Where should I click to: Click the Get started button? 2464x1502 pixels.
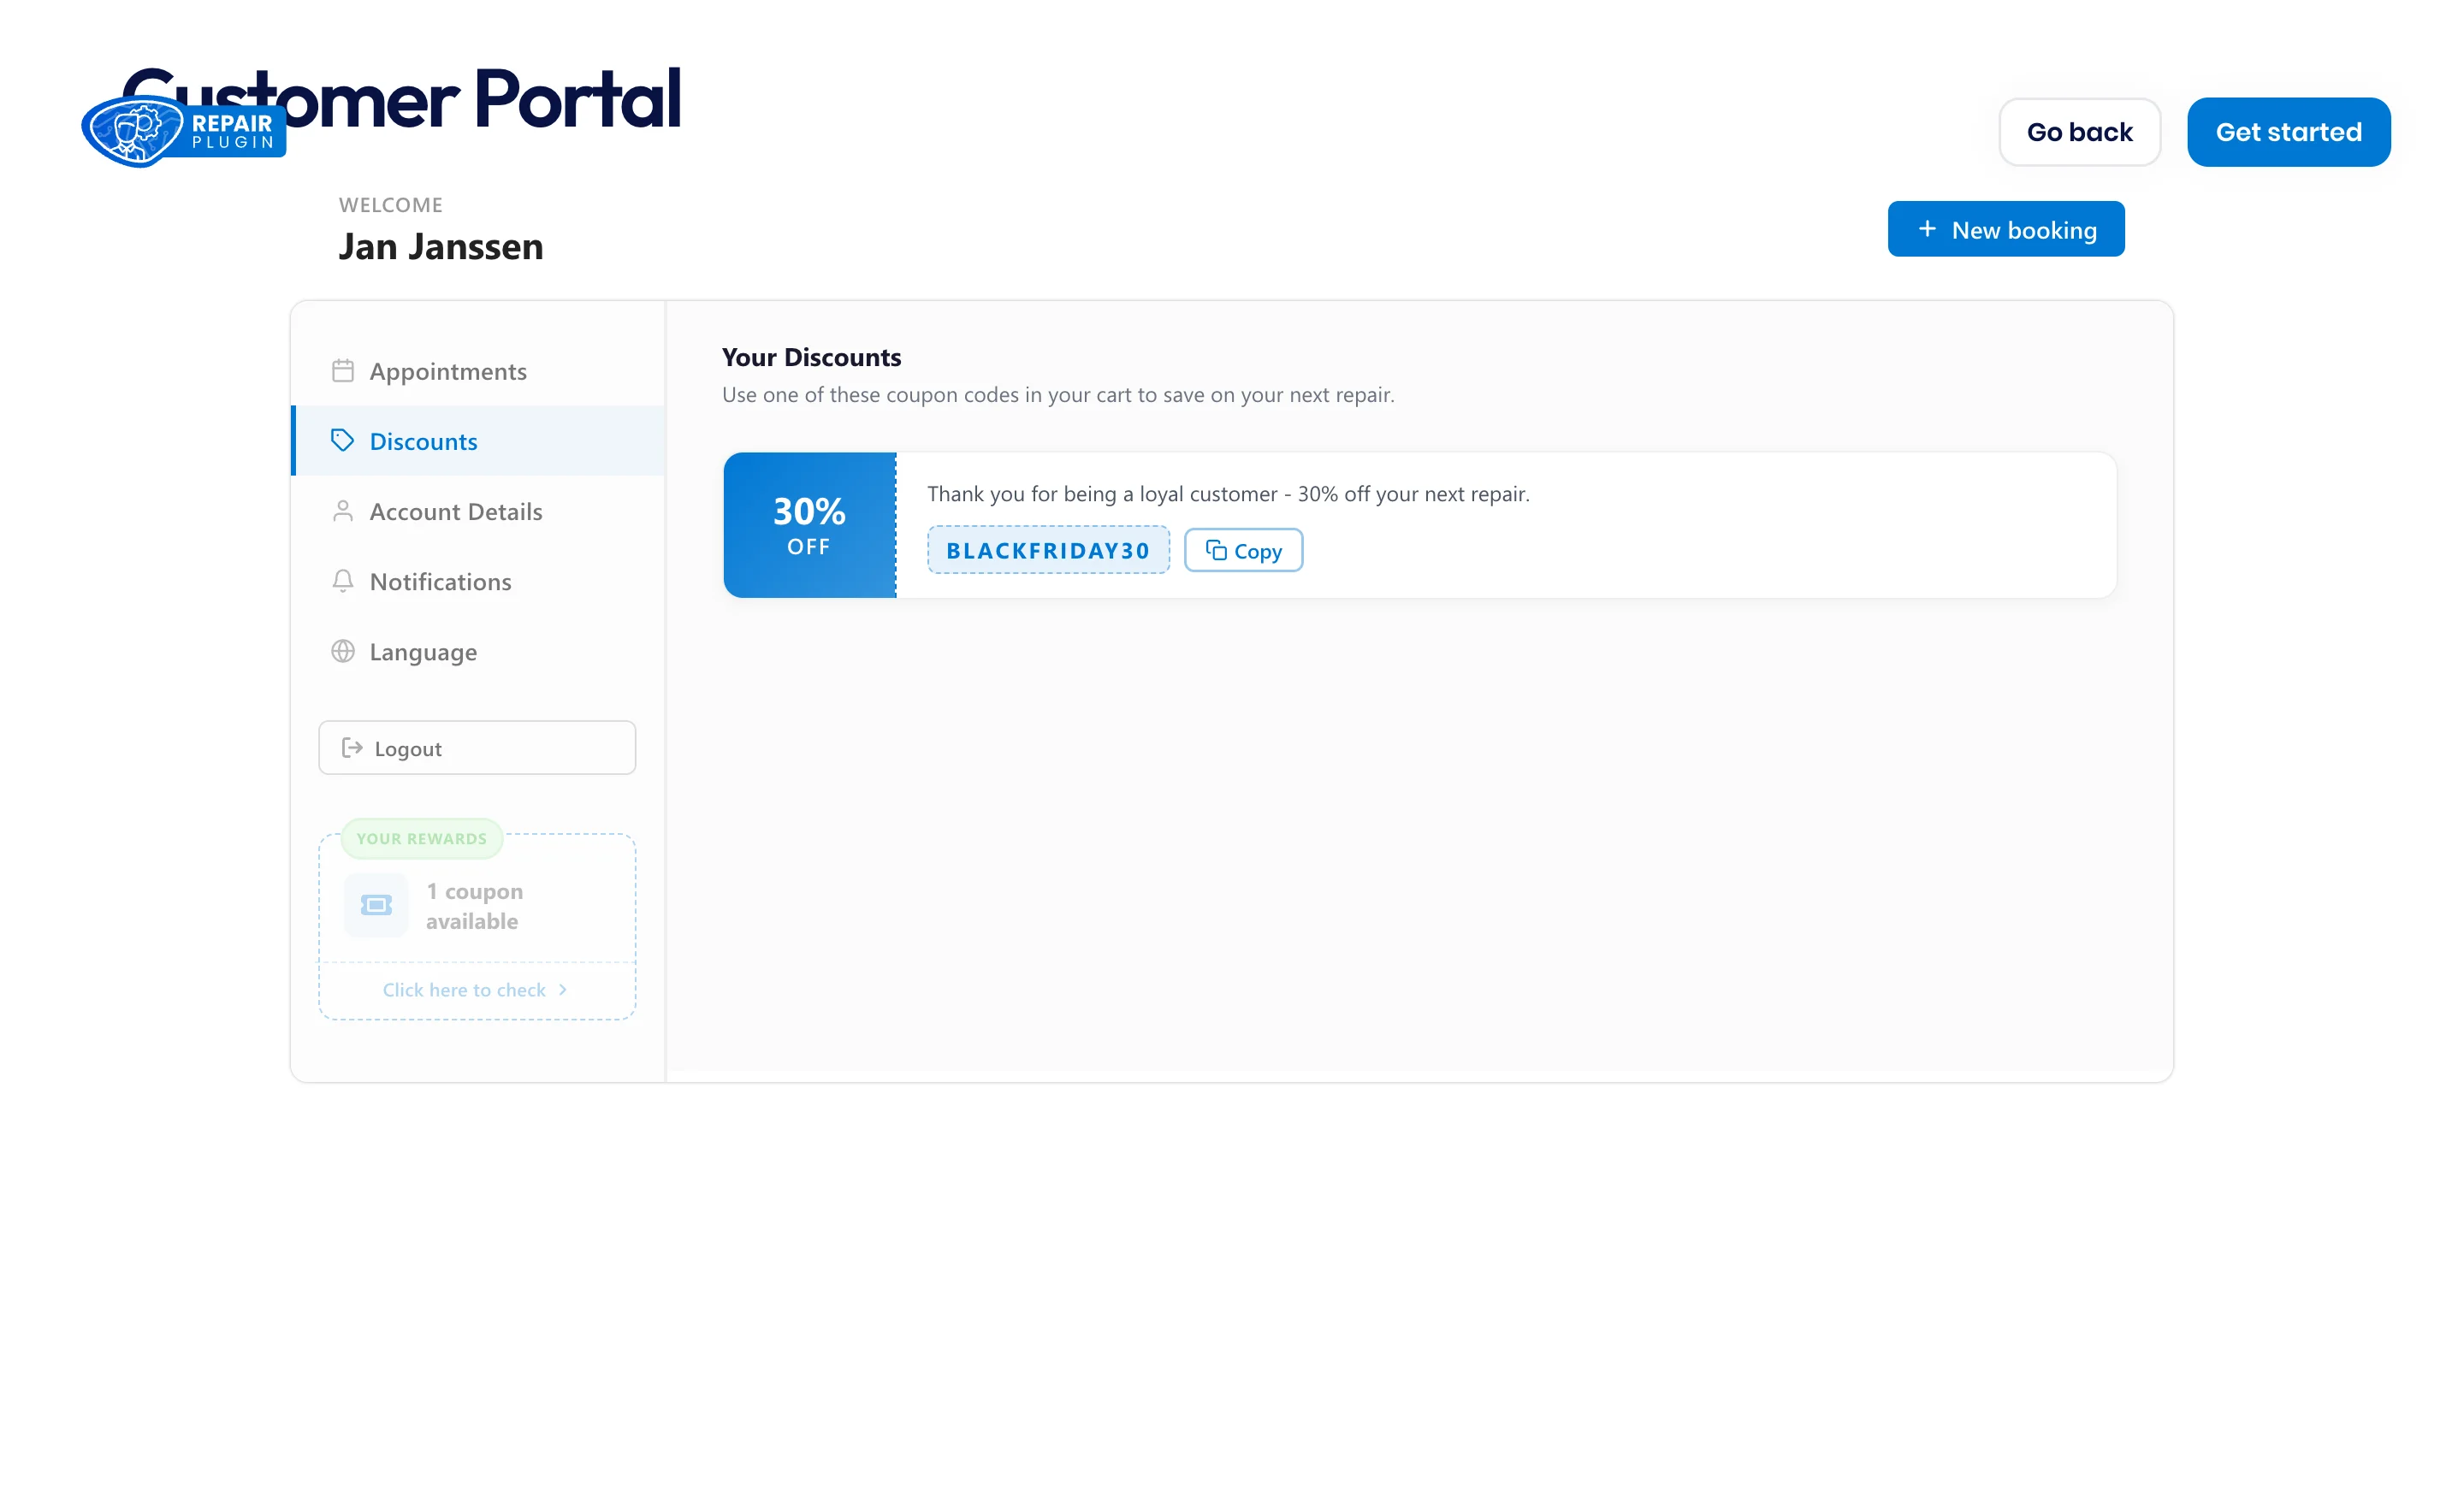point(2289,132)
